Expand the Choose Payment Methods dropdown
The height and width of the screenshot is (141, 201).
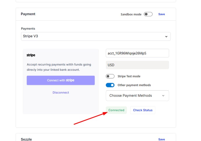137,96
